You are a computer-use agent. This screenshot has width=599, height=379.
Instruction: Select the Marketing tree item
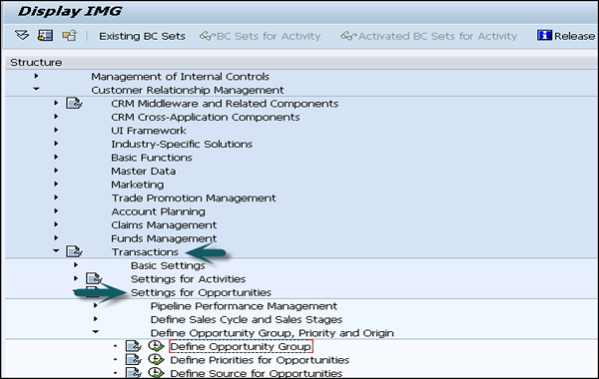[x=138, y=185]
